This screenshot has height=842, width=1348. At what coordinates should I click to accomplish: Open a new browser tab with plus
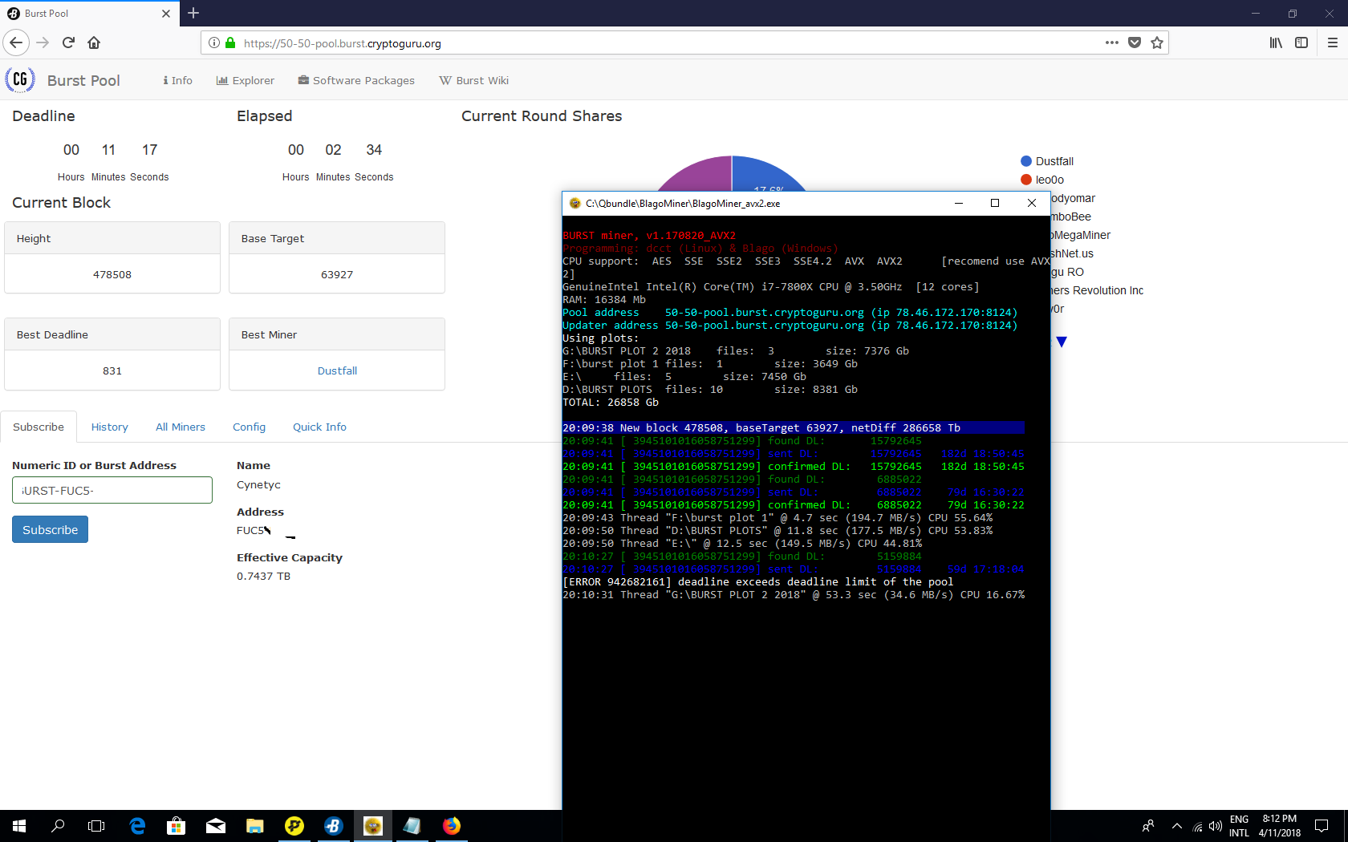point(193,13)
